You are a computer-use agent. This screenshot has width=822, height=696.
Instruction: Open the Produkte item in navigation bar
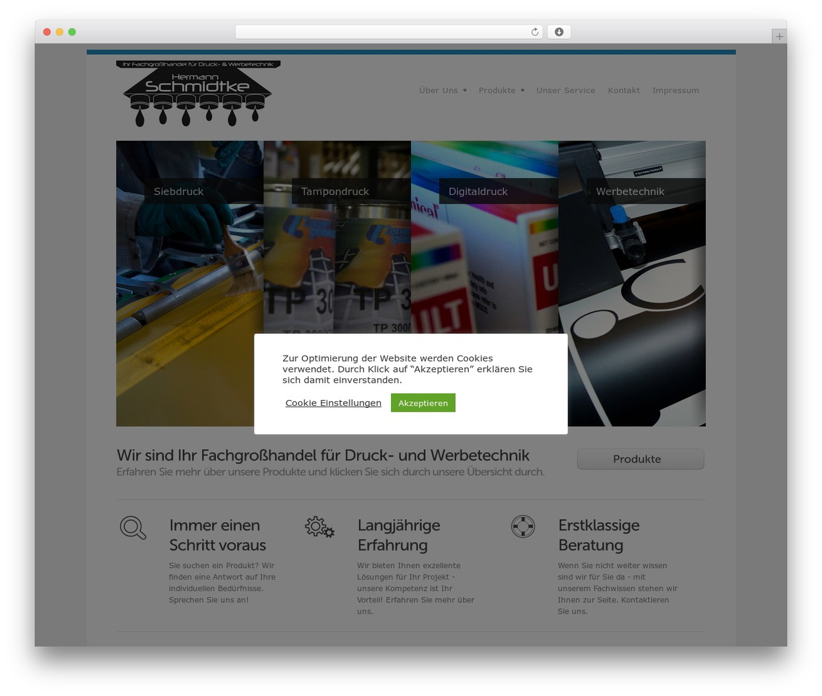point(497,91)
